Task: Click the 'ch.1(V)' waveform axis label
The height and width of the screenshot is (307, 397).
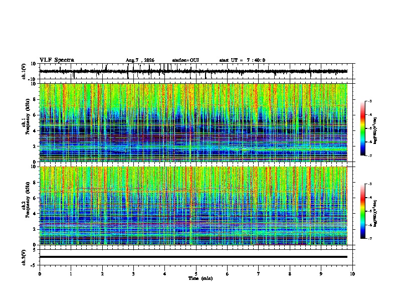Action: 24,71
